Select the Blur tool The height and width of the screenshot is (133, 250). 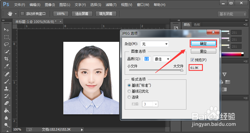(x=6, y=118)
